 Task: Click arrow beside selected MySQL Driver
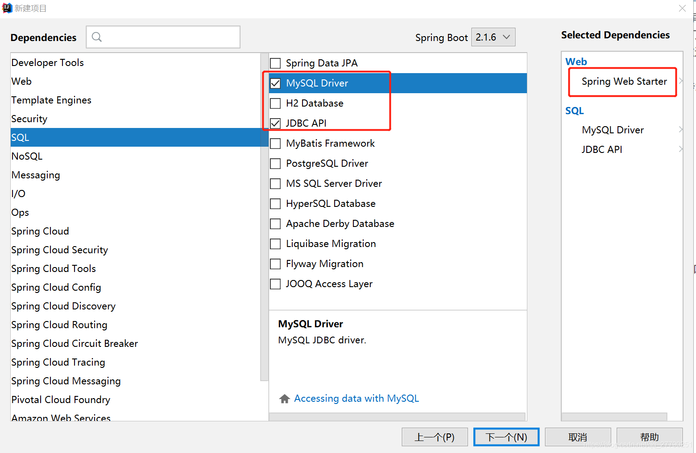tap(681, 129)
